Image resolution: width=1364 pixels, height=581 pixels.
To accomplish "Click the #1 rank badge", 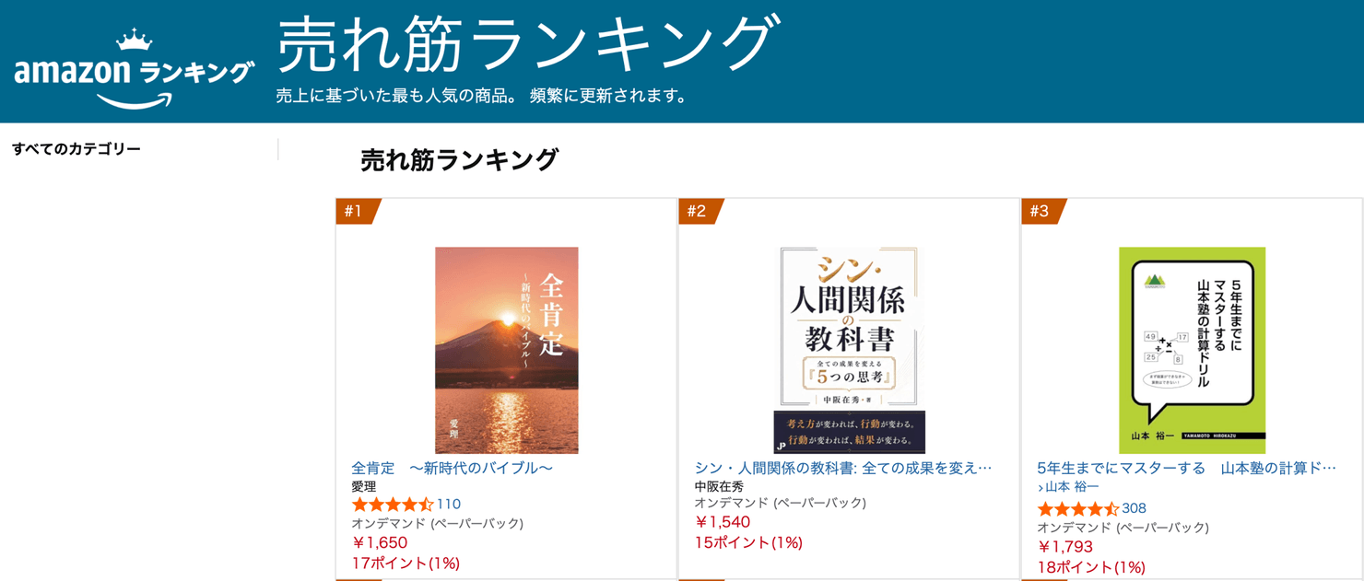I will coord(358,212).
